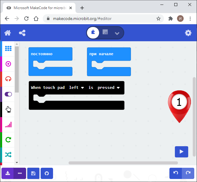Go back in browser history

(7, 19)
